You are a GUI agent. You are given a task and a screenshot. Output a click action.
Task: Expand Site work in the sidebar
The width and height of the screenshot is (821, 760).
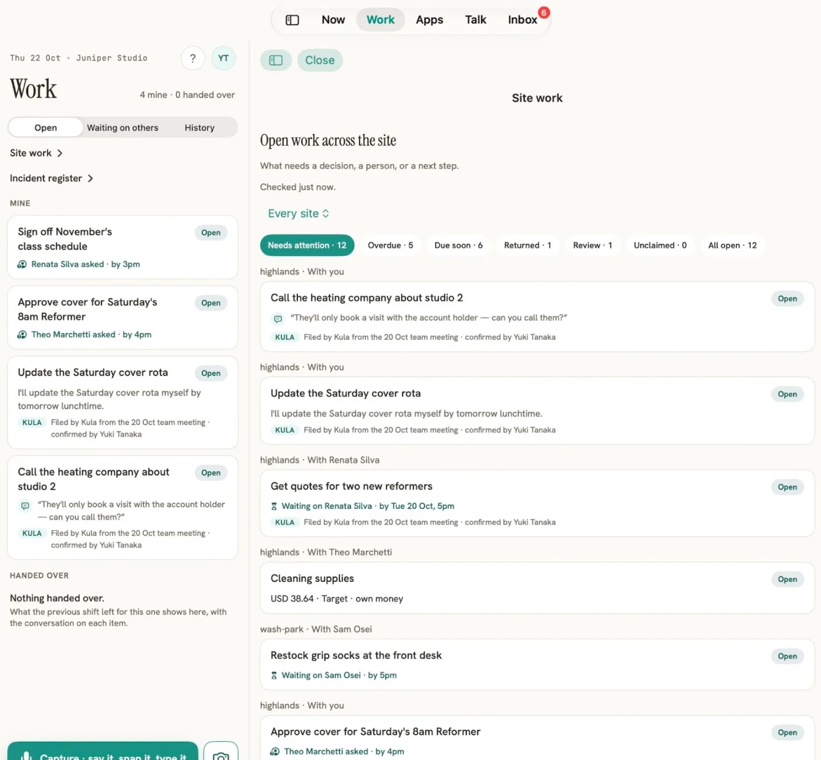[x=36, y=153]
